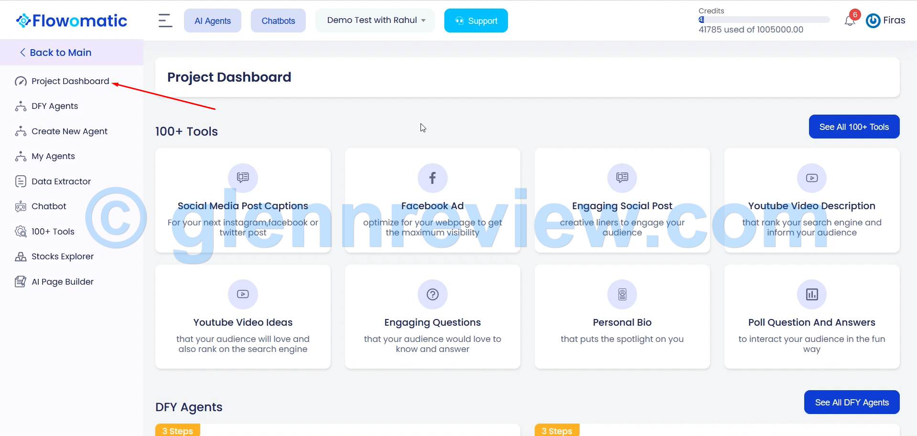This screenshot has height=436, width=917.
Task: Open Stocks Explorer in the sidebar
Action: click(63, 256)
